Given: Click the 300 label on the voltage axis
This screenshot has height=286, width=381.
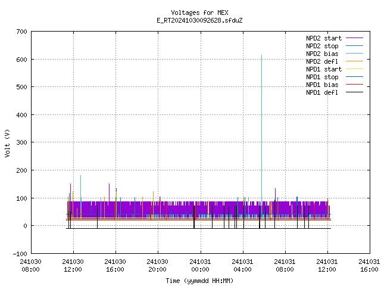Looking at the screenshot, I should coord(21,142).
